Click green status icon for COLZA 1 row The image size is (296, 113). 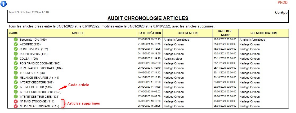pos(16,59)
